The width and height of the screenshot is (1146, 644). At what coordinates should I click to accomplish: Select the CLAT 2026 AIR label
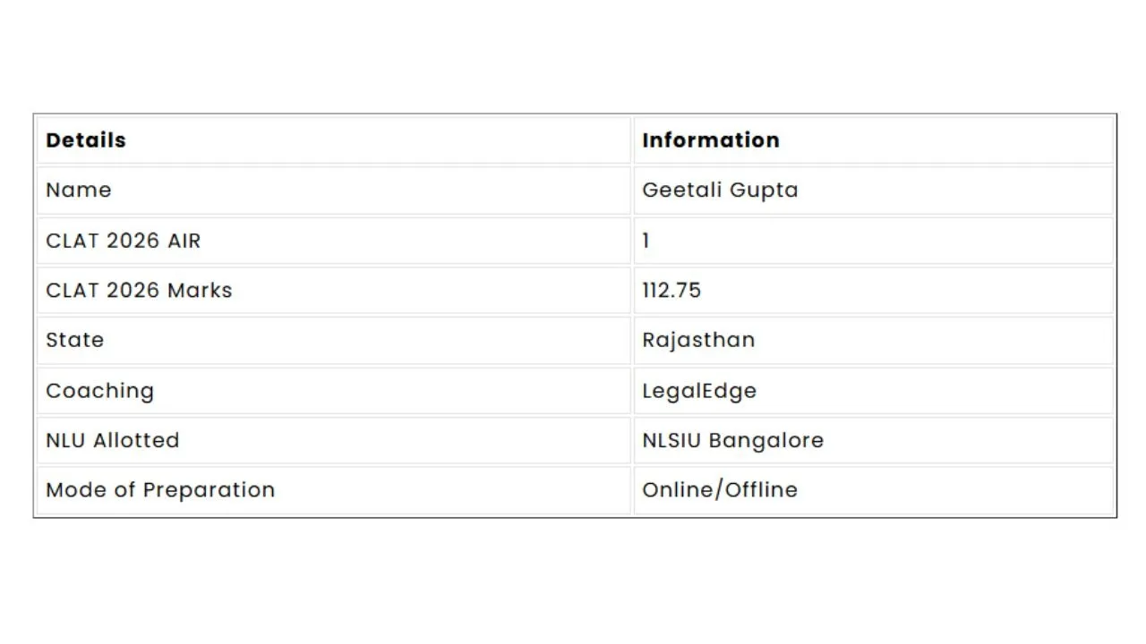[124, 241]
